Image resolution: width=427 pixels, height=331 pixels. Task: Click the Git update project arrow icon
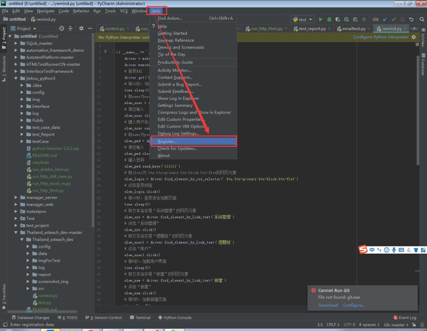pyautogui.click(x=385, y=19)
